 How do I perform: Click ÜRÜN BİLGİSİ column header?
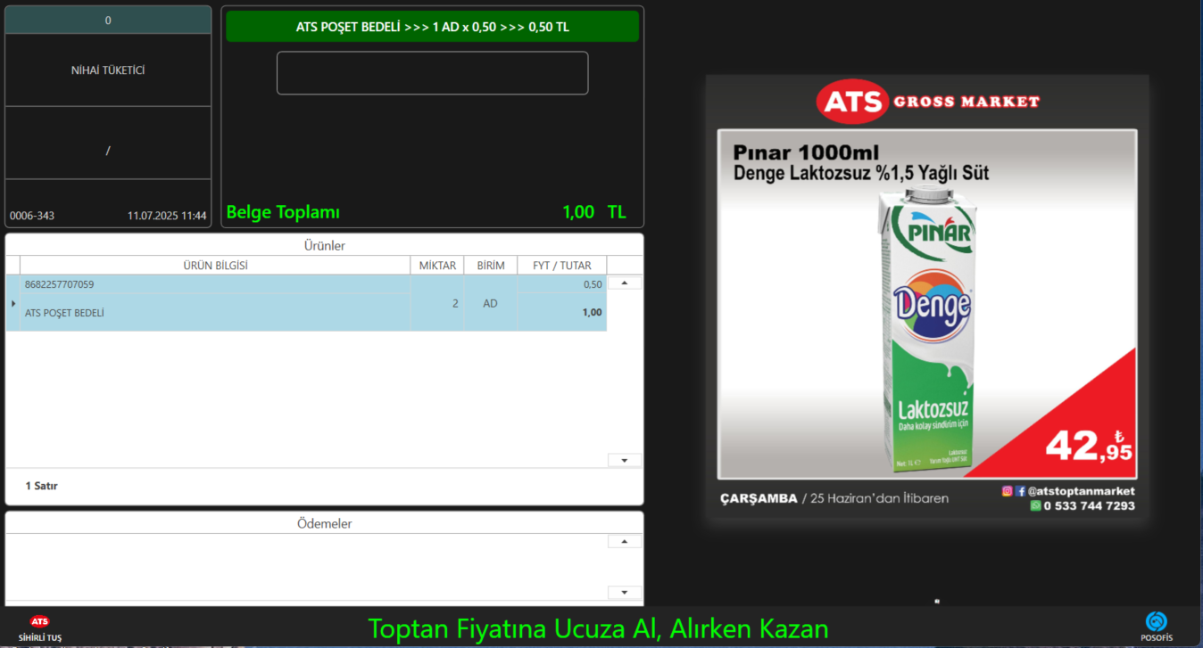(215, 266)
